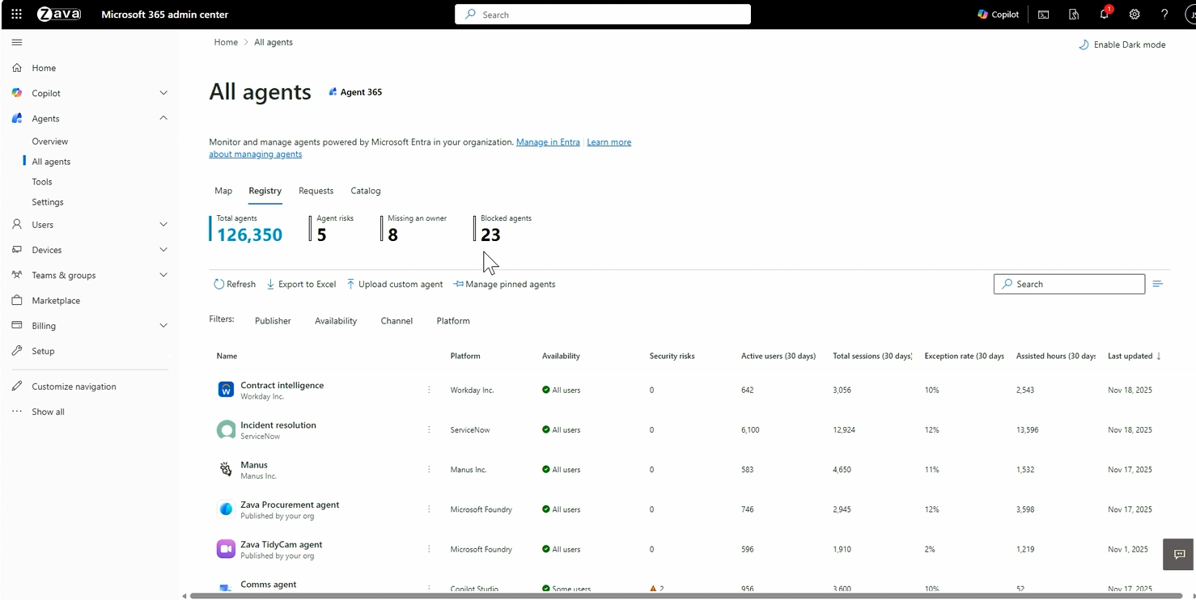Switch to the Map tab

223,191
